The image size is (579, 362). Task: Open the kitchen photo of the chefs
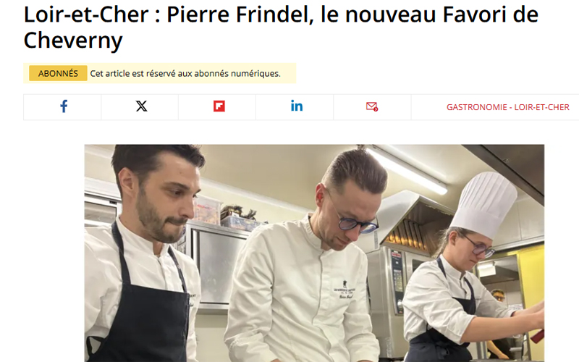[x=314, y=253]
